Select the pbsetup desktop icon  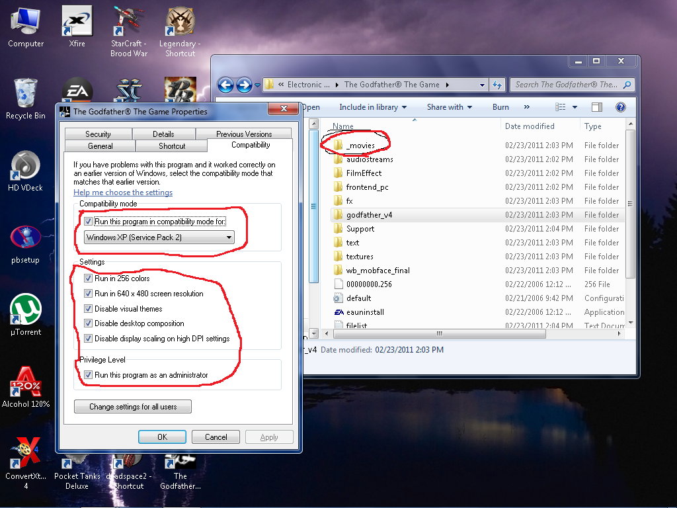[26, 243]
